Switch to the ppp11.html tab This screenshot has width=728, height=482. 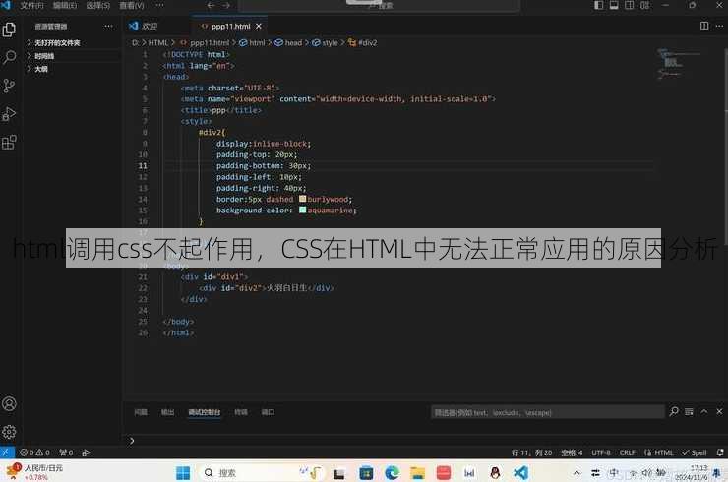point(231,27)
